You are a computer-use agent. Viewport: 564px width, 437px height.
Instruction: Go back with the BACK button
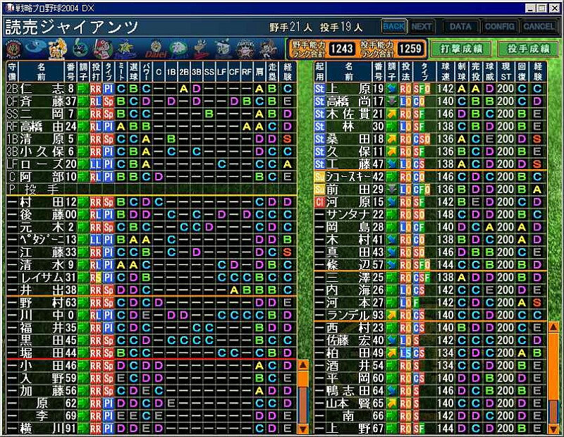click(x=394, y=27)
